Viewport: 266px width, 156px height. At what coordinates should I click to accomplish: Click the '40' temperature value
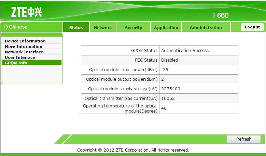pyautogui.click(x=164, y=108)
